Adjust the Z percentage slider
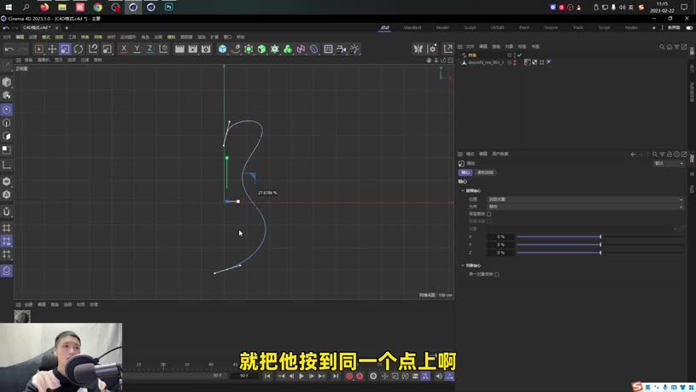 pyautogui.click(x=599, y=253)
